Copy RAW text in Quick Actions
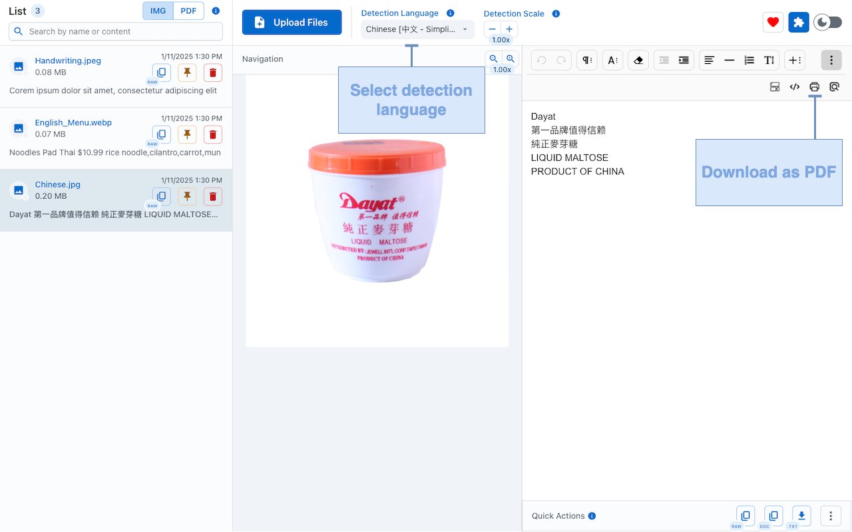Screen dimensions: 852x532 click(745, 515)
